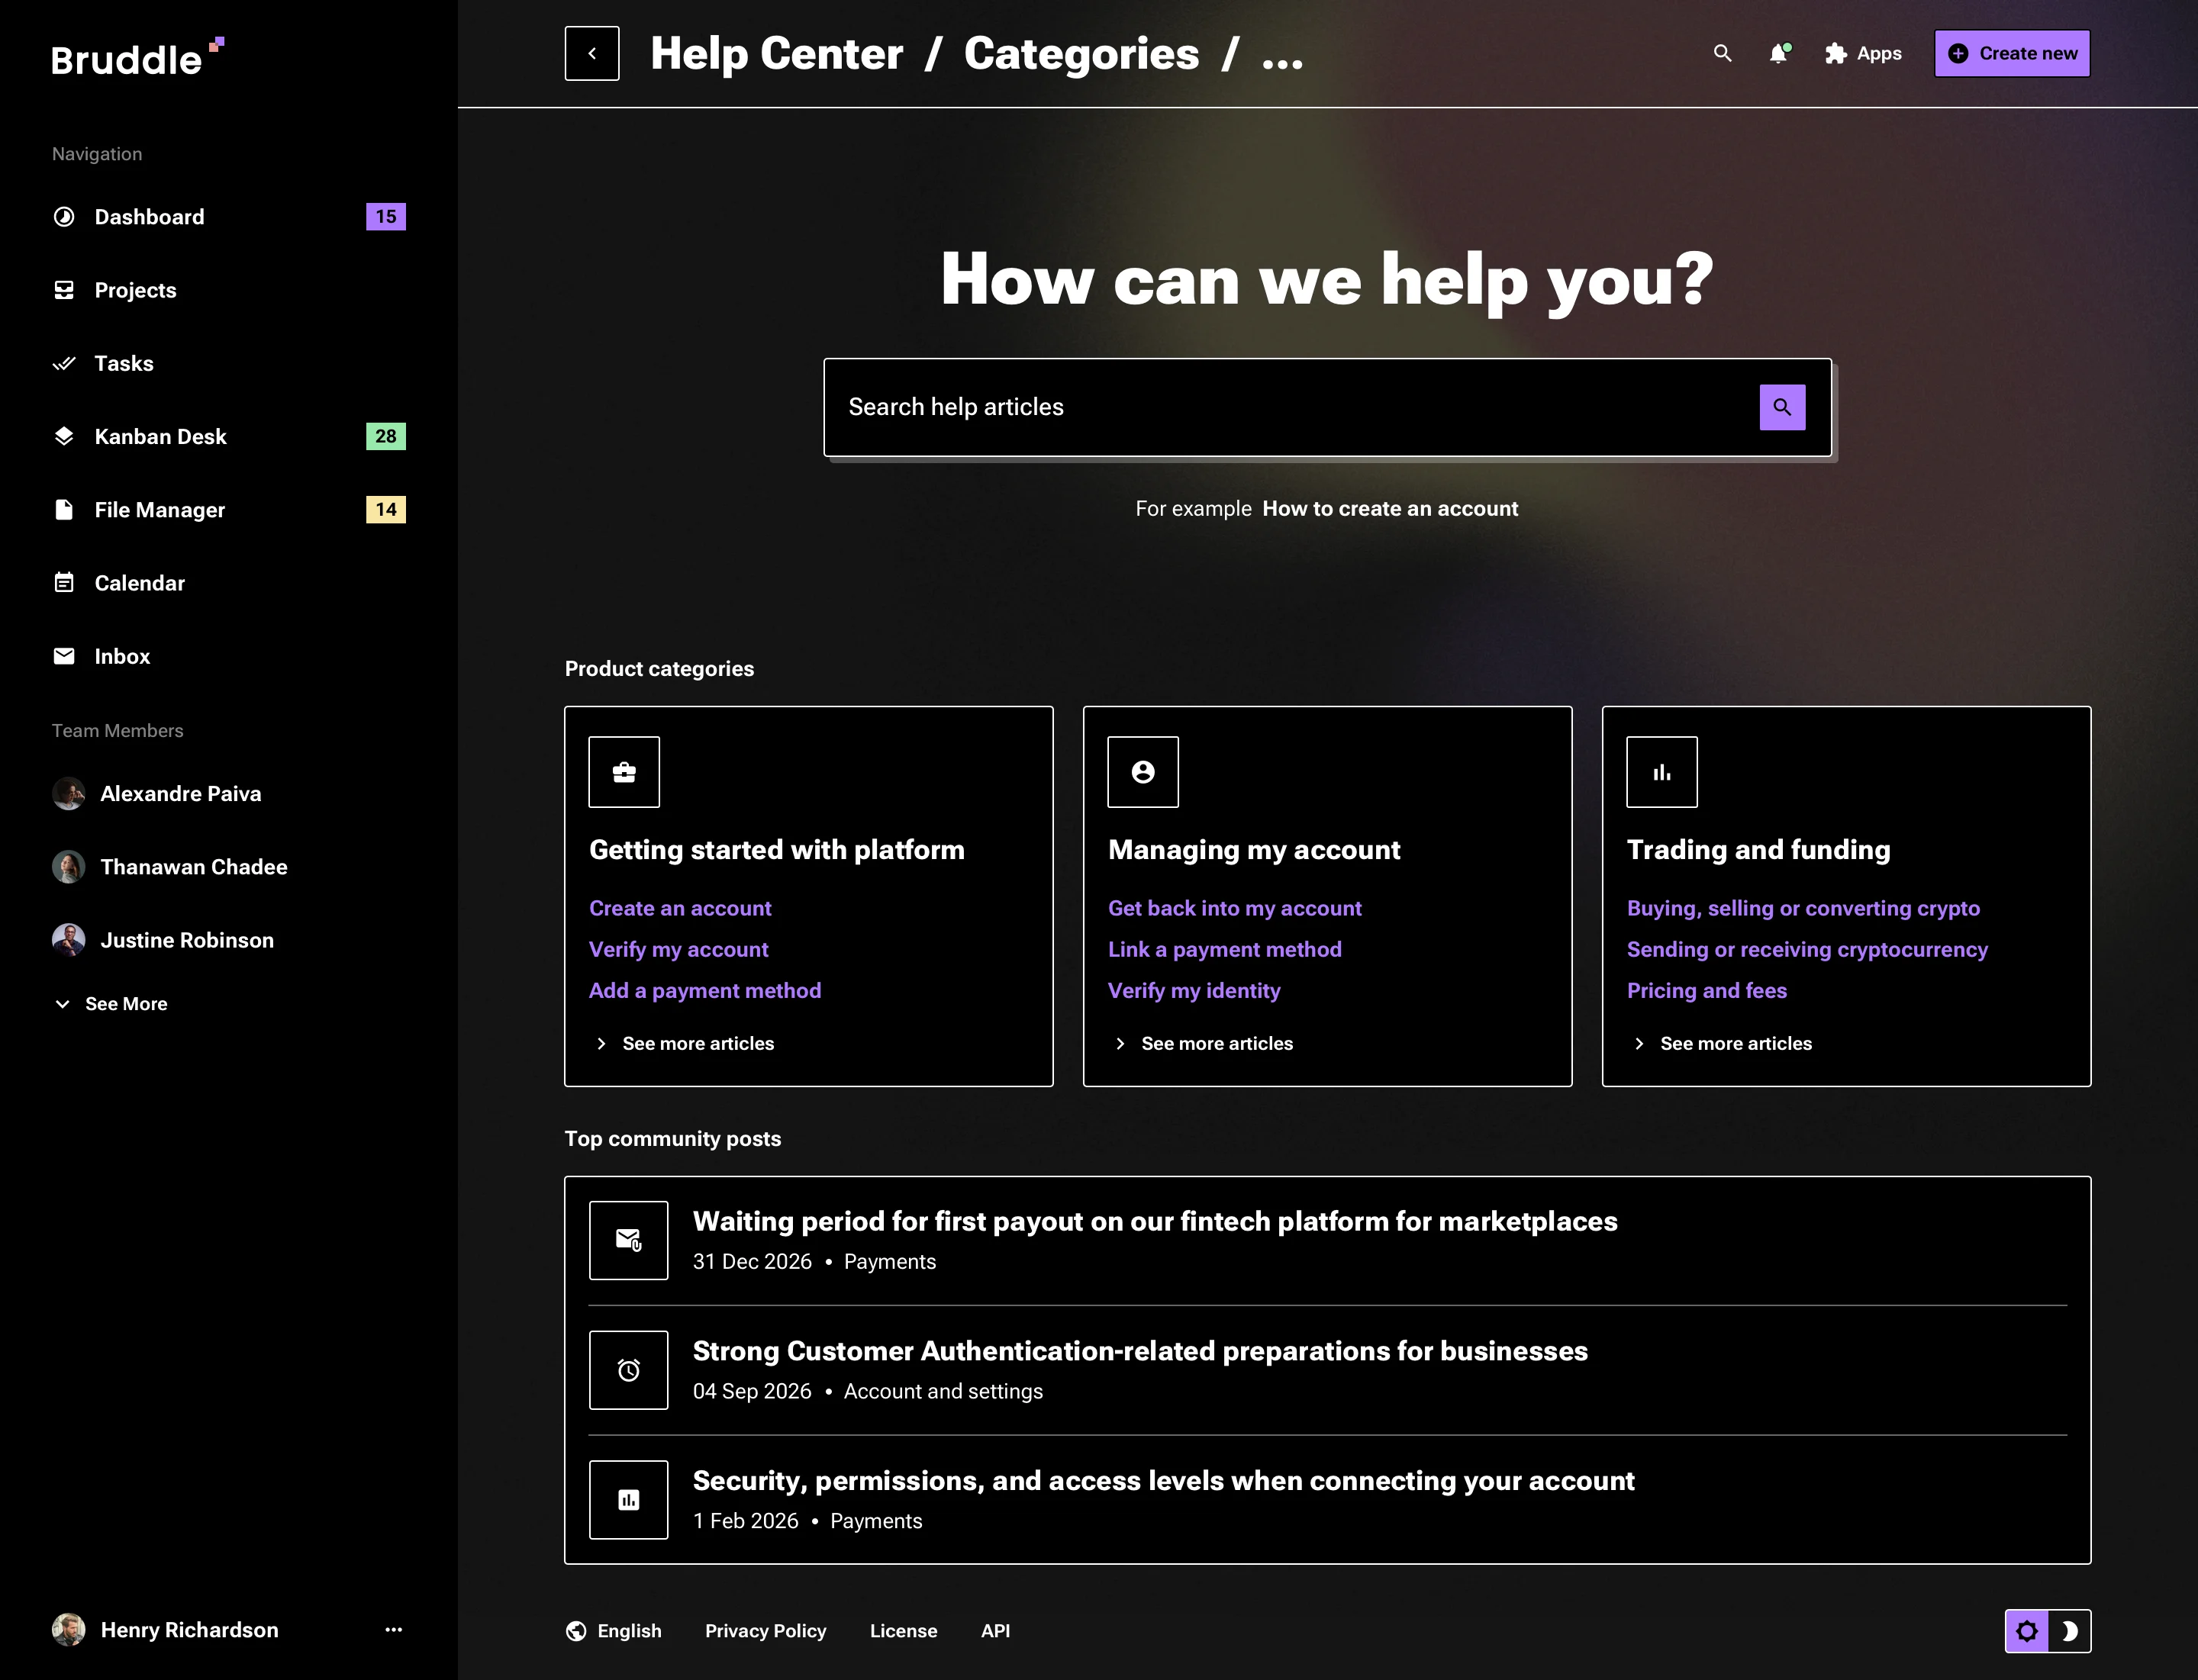Click the purple search button in search bar
This screenshot has height=1680, width=2198.
click(x=1783, y=407)
